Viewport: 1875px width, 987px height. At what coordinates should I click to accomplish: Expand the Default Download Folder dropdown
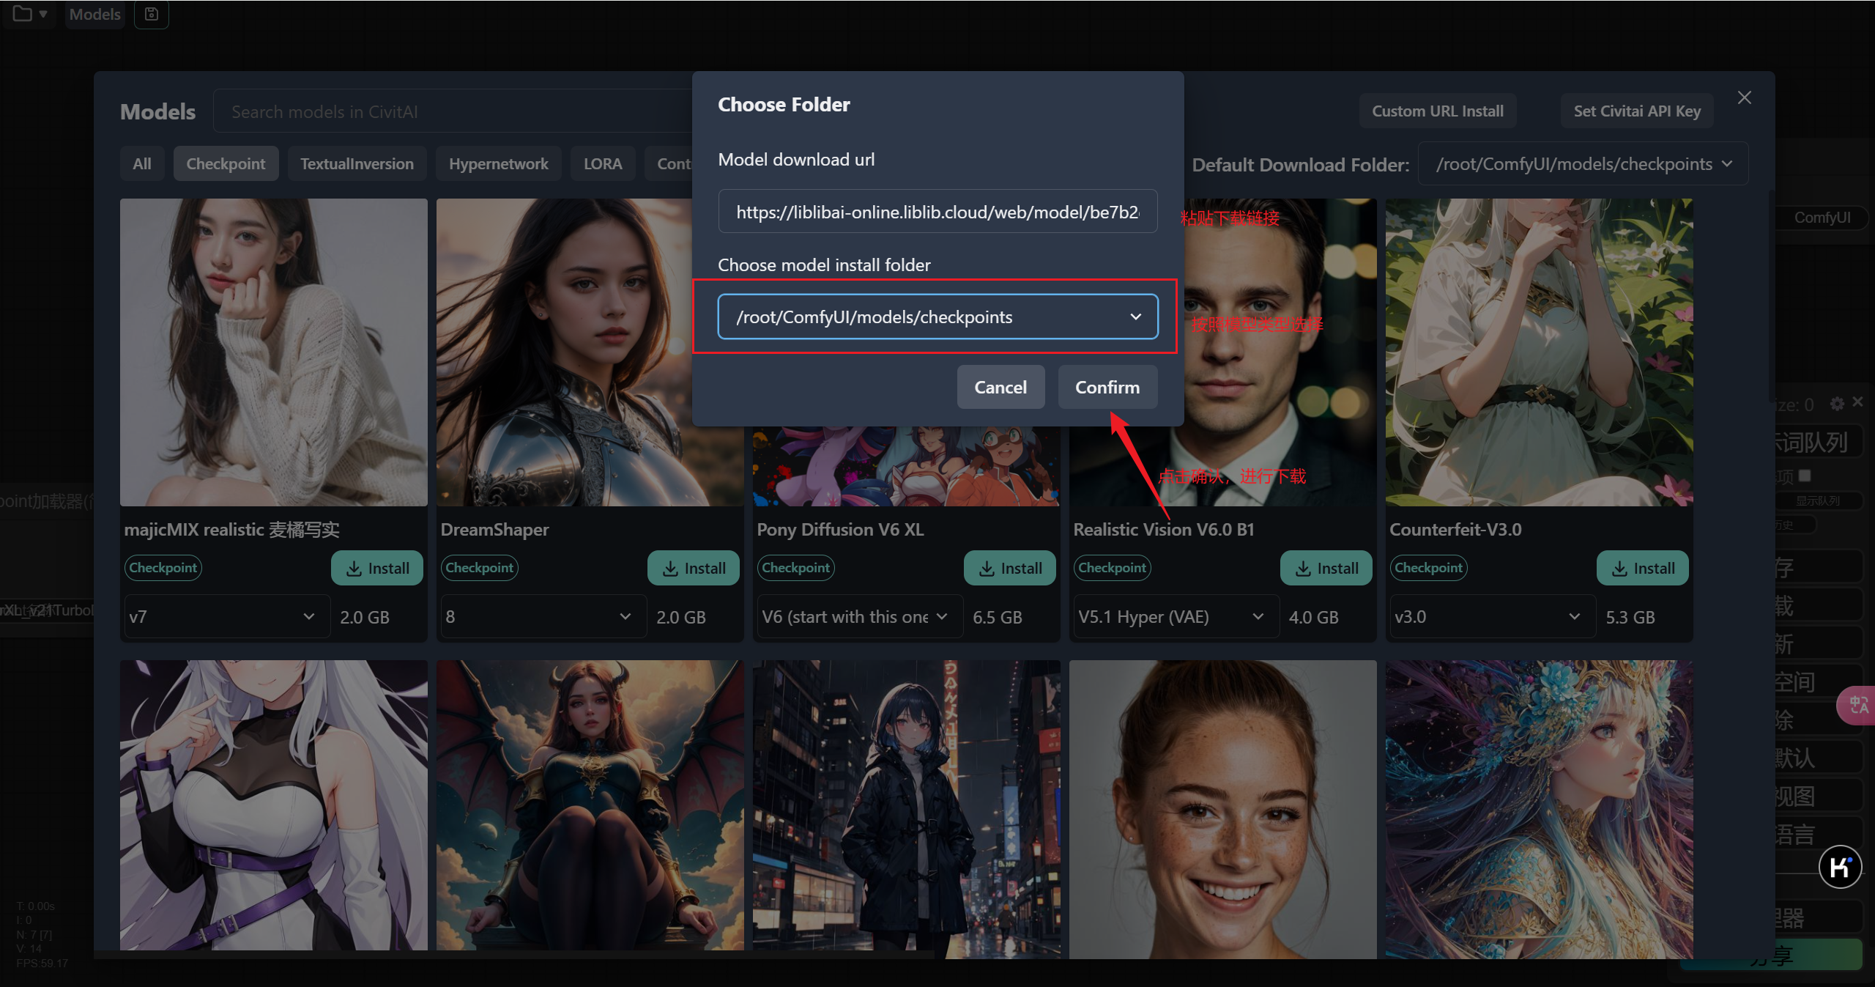[1583, 164]
